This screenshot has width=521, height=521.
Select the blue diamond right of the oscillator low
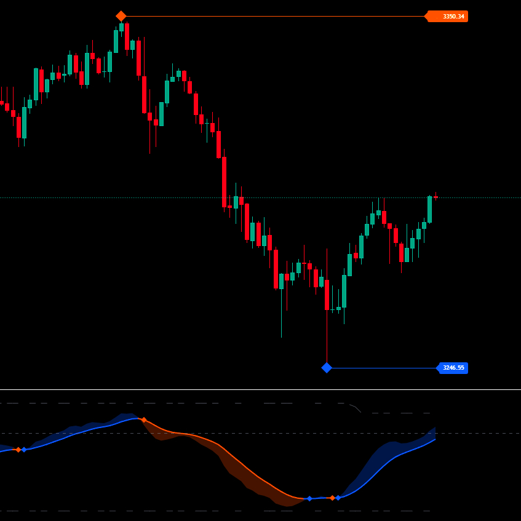tap(340, 498)
